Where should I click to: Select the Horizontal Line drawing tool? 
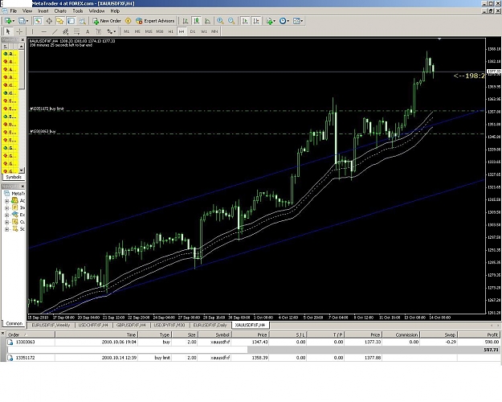tap(44, 31)
